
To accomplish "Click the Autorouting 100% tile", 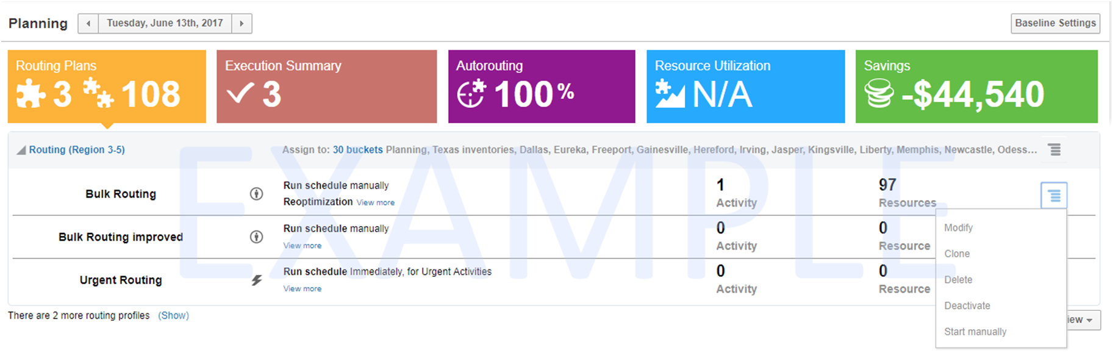I will click(x=541, y=87).
